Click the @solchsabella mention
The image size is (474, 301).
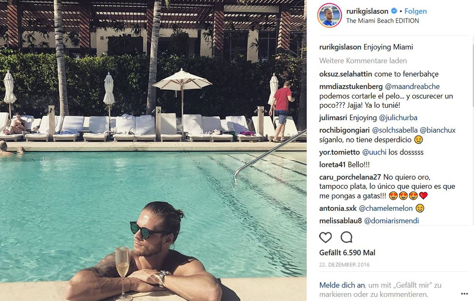pyautogui.click(x=394, y=130)
